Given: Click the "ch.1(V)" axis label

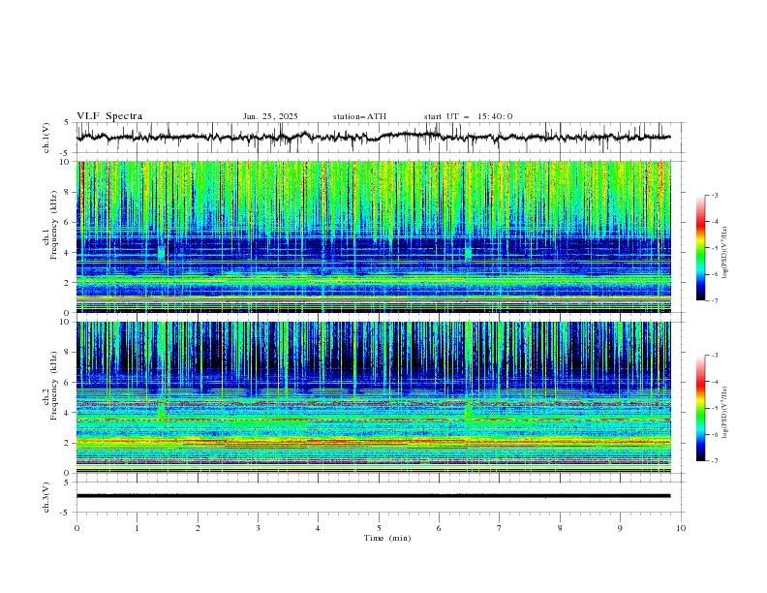Looking at the screenshot, I should [x=46, y=138].
